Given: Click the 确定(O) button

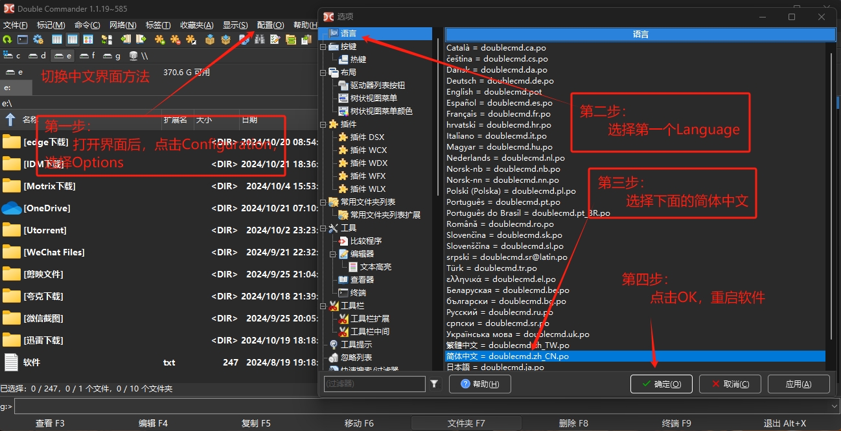Looking at the screenshot, I should (662, 384).
